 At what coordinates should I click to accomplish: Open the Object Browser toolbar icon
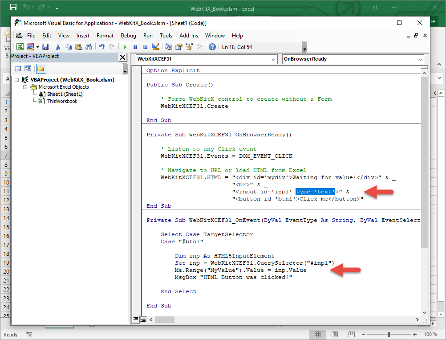tap(189, 47)
